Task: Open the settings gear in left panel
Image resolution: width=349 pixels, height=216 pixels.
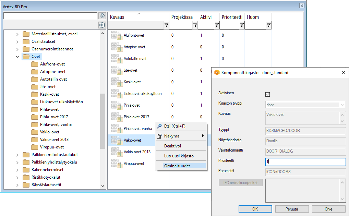Action: [x=102, y=25]
